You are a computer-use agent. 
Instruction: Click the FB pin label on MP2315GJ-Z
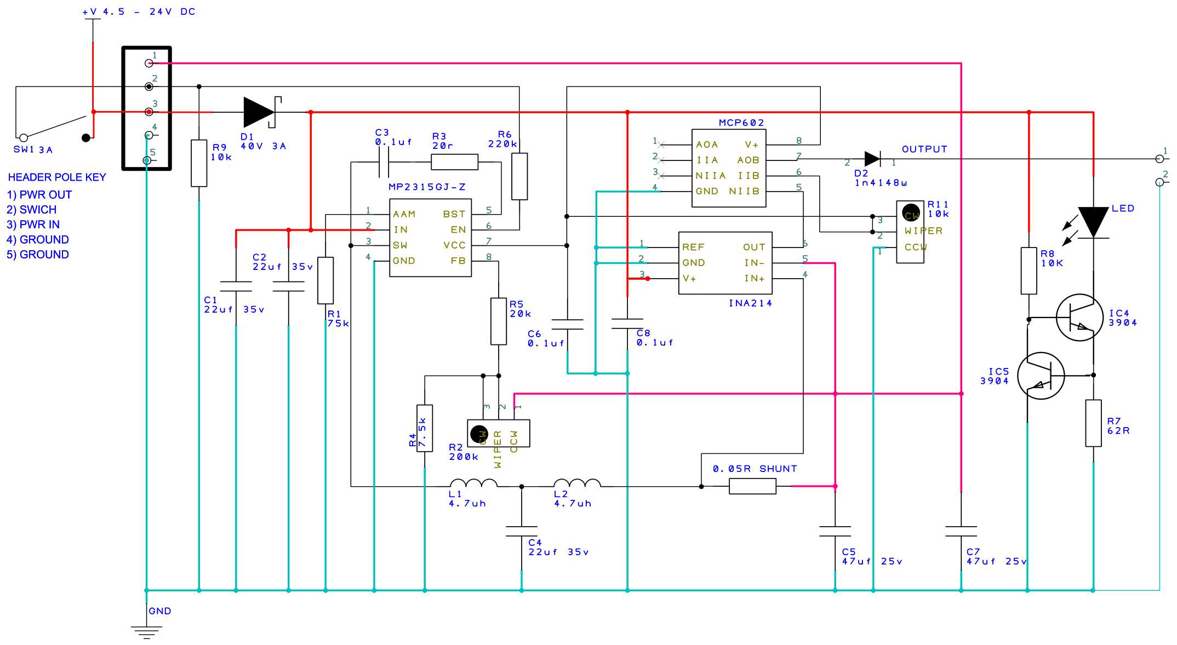pyautogui.click(x=458, y=261)
